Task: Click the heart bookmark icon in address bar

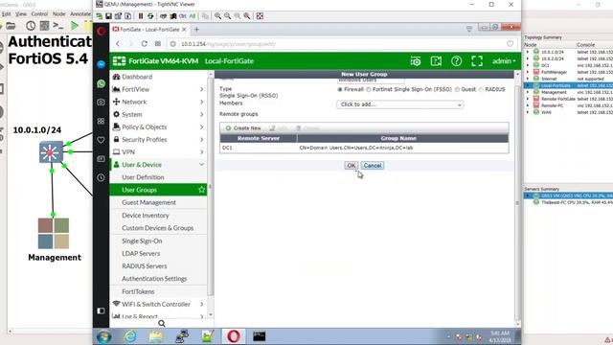Action: click(511, 44)
